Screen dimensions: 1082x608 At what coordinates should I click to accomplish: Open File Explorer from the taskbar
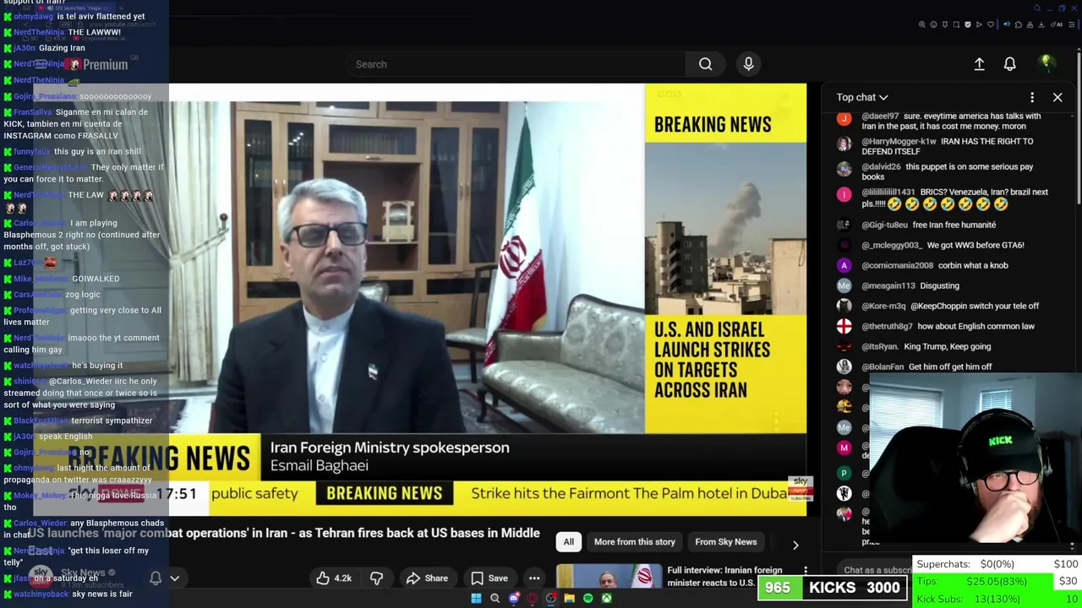point(569,599)
